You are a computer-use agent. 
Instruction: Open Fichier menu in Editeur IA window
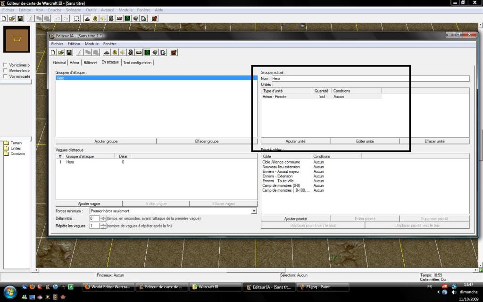(x=57, y=44)
